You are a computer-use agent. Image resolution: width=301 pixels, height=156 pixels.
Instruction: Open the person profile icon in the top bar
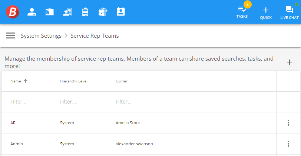click(x=32, y=12)
